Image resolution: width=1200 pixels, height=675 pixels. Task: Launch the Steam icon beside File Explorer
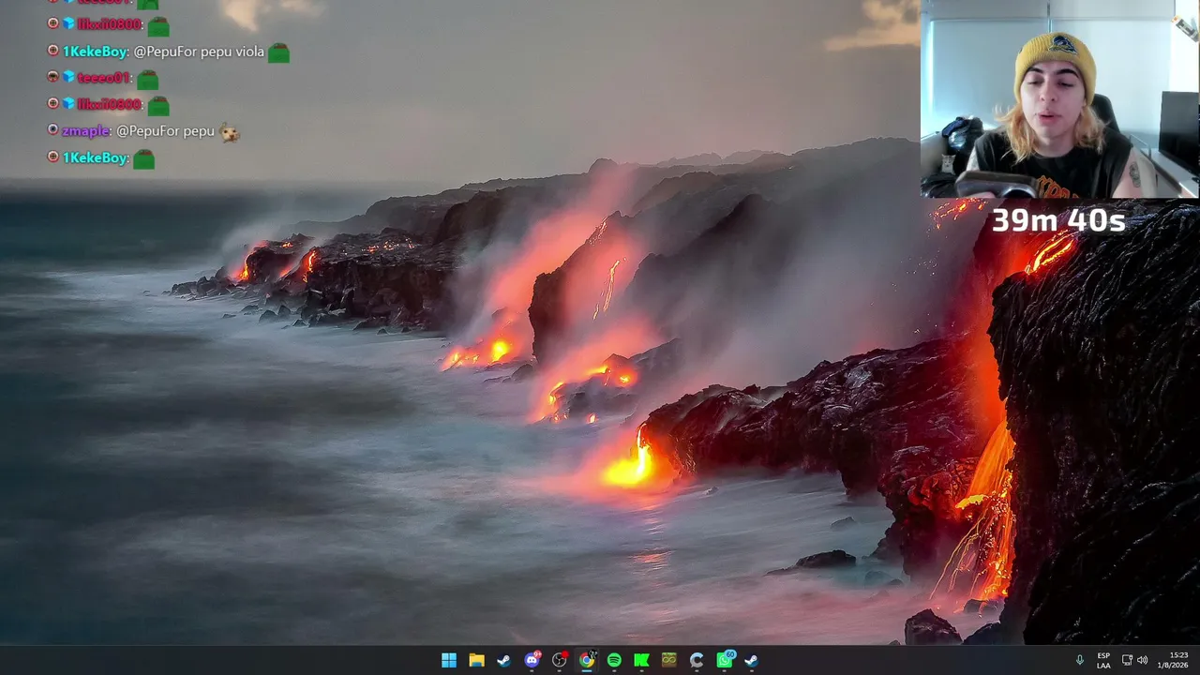point(503,660)
